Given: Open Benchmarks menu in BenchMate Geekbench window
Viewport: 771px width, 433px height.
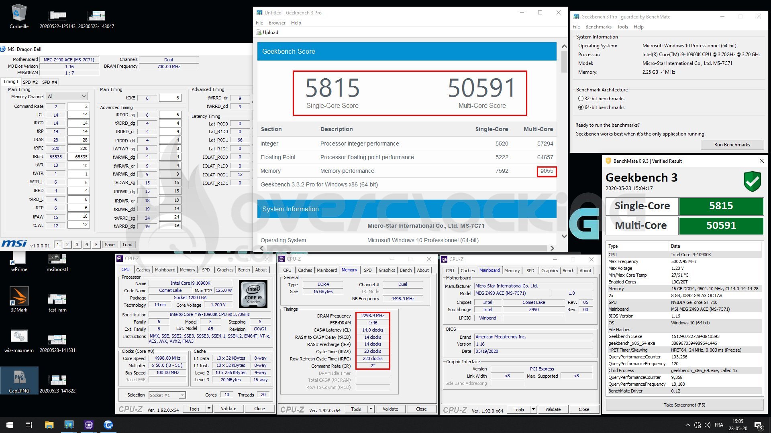Looking at the screenshot, I should (x=598, y=27).
